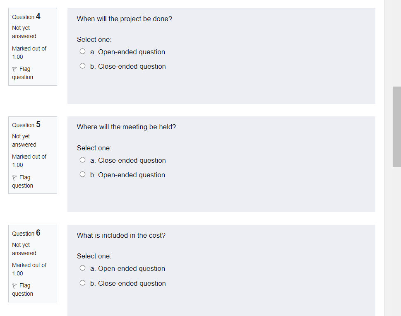
Task: Select answer b. Close-ended question for Question 4
Action: click(x=82, y=66)
